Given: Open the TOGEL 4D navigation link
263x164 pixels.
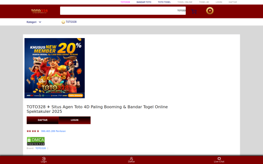Looking at the screenshot, I should click(204, 2).
